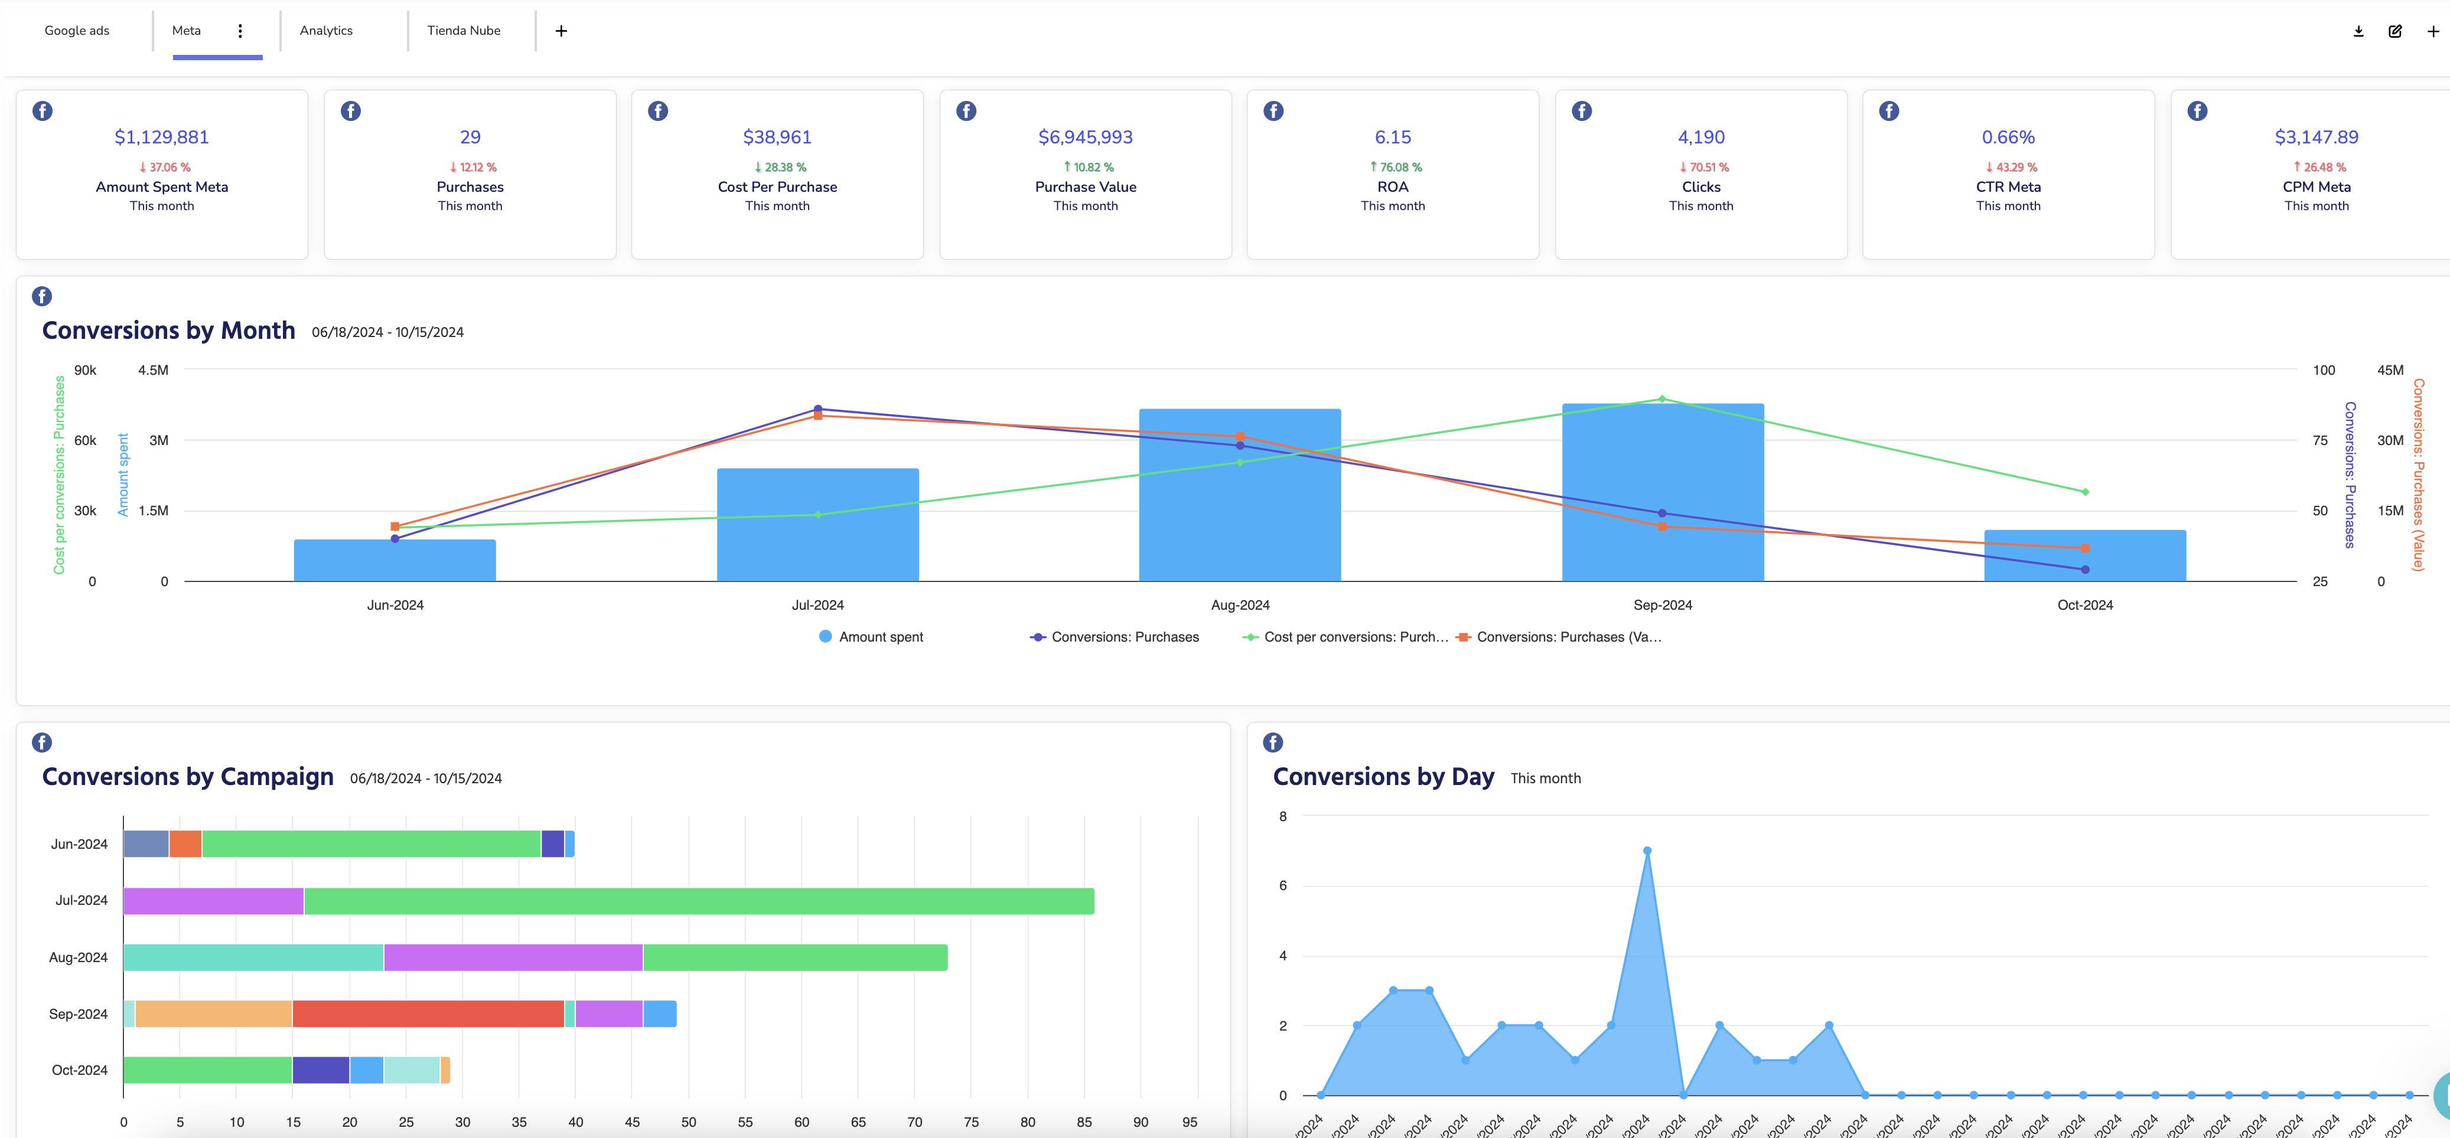This screenshot has width=2450, height=1138.
Task: Click Facebook icon on Conversions by Month
Action: [42, 297]
